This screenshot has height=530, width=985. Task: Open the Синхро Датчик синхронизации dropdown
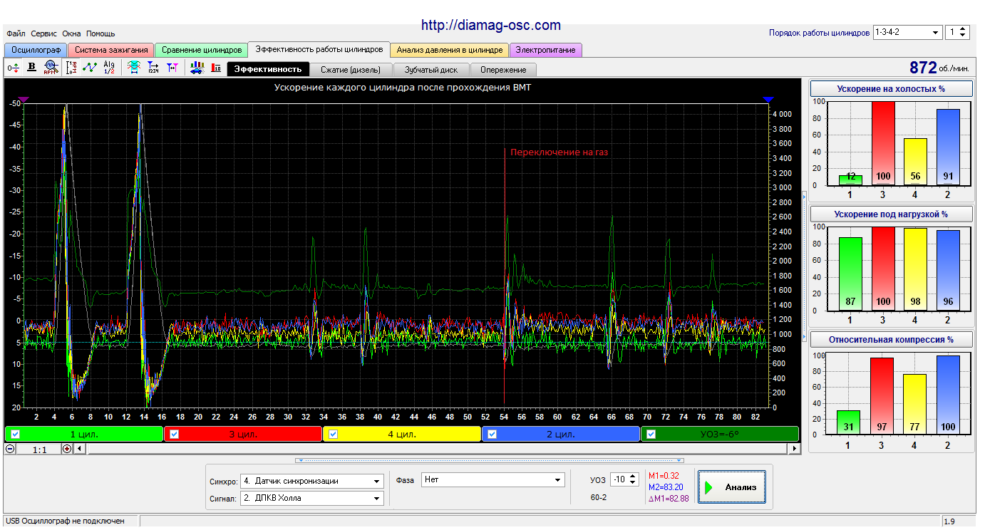pyautogui.click(x=311, y=481)
